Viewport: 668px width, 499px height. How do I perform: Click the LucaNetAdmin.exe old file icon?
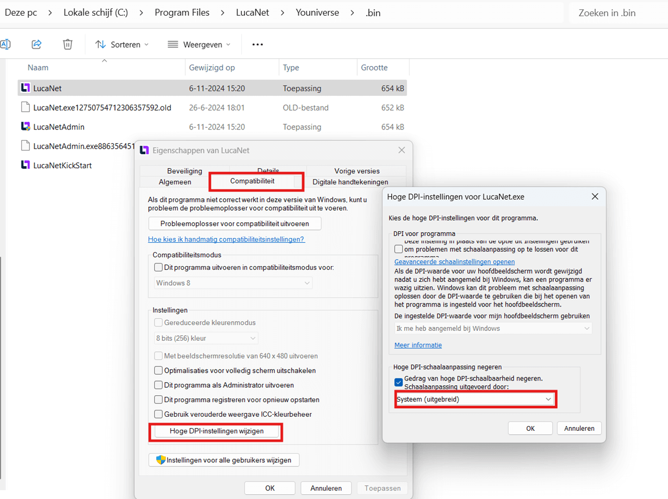[x=26, y=145]
